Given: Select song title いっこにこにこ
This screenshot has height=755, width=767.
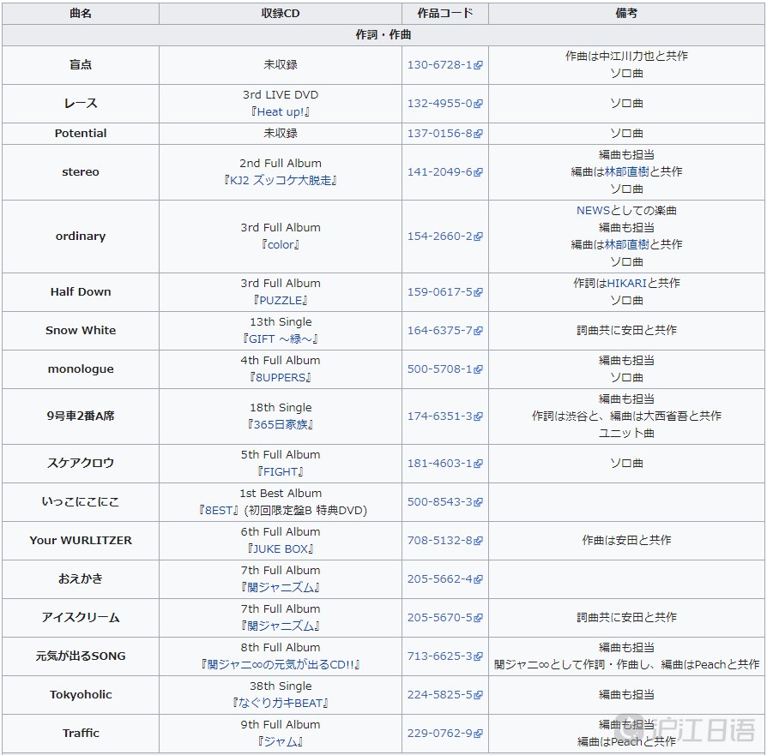Looking at the screenshot, I should click(x=81, y=502).
